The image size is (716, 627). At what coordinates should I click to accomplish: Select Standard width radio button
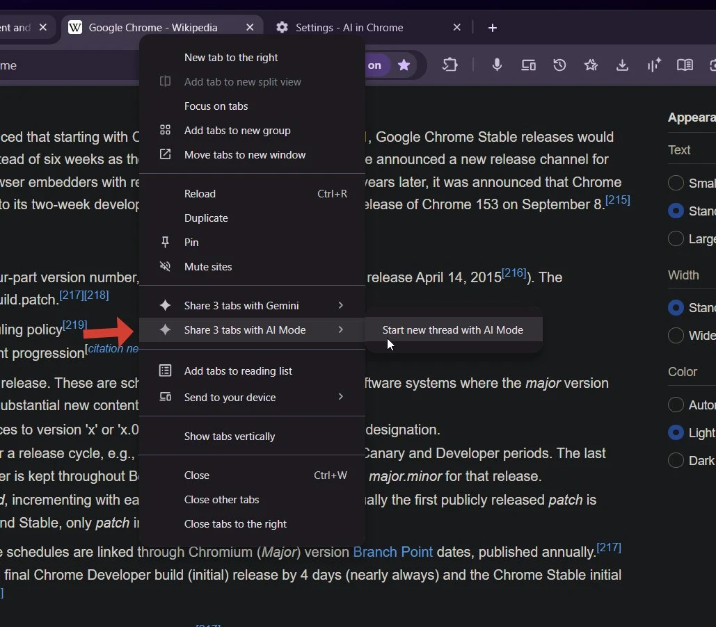pos(676,307)
